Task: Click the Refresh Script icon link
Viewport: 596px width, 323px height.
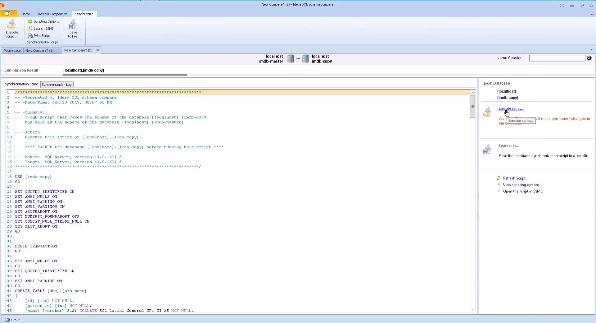Action: [x=498, y=178]
